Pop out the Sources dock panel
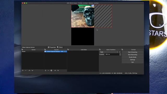167x94 pixels. [x=45, y=50]
